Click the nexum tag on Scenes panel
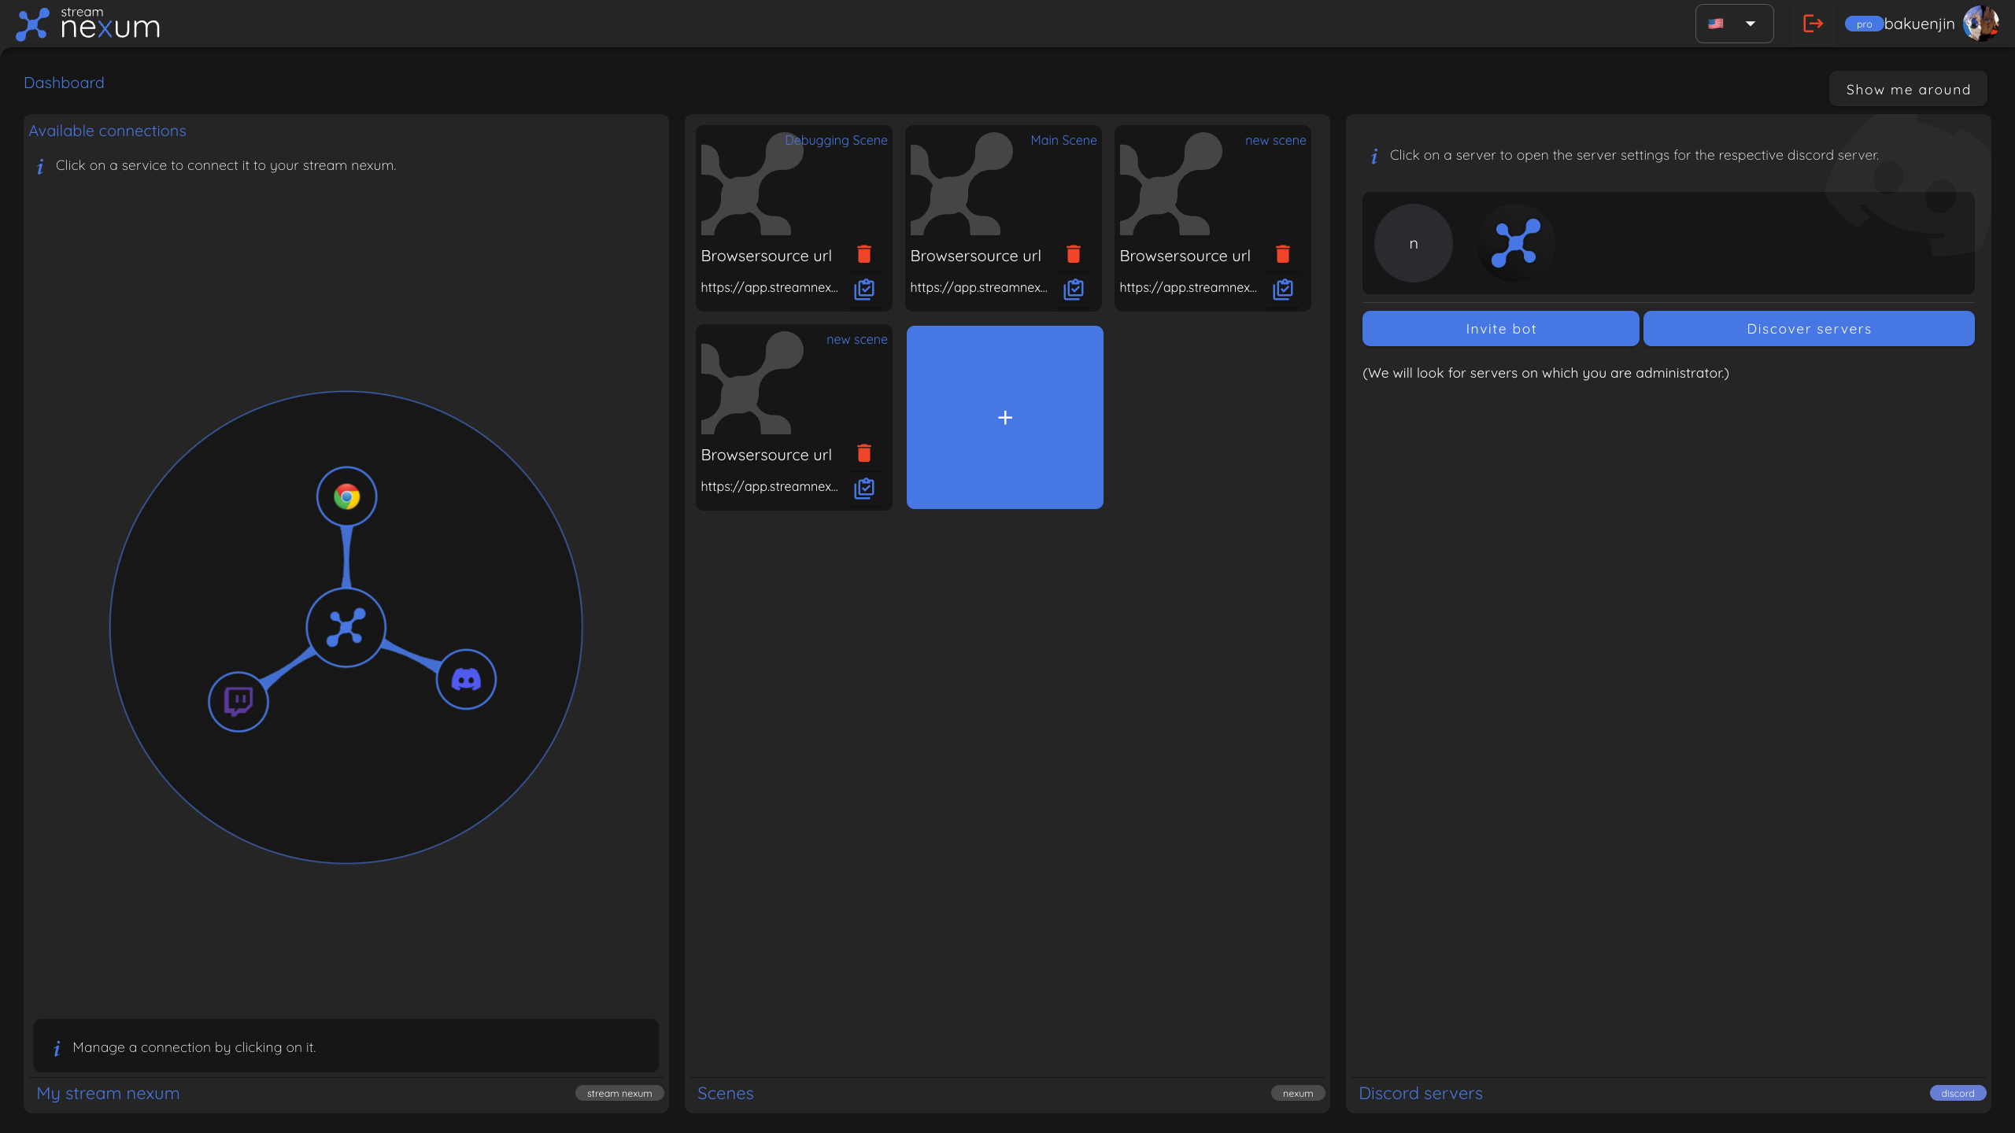This screenshot has height=1133, width=2015. (1296, 1093)
